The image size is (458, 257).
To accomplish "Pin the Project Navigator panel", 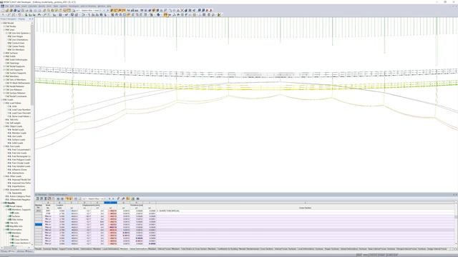I will 30,19.
